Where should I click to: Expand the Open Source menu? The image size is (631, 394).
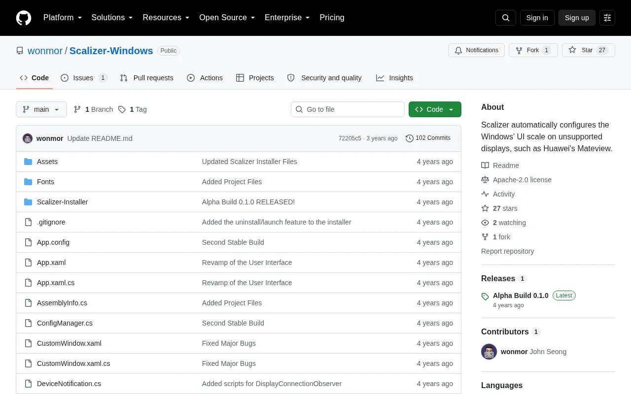pyautogui.click(x=227, y=18)
